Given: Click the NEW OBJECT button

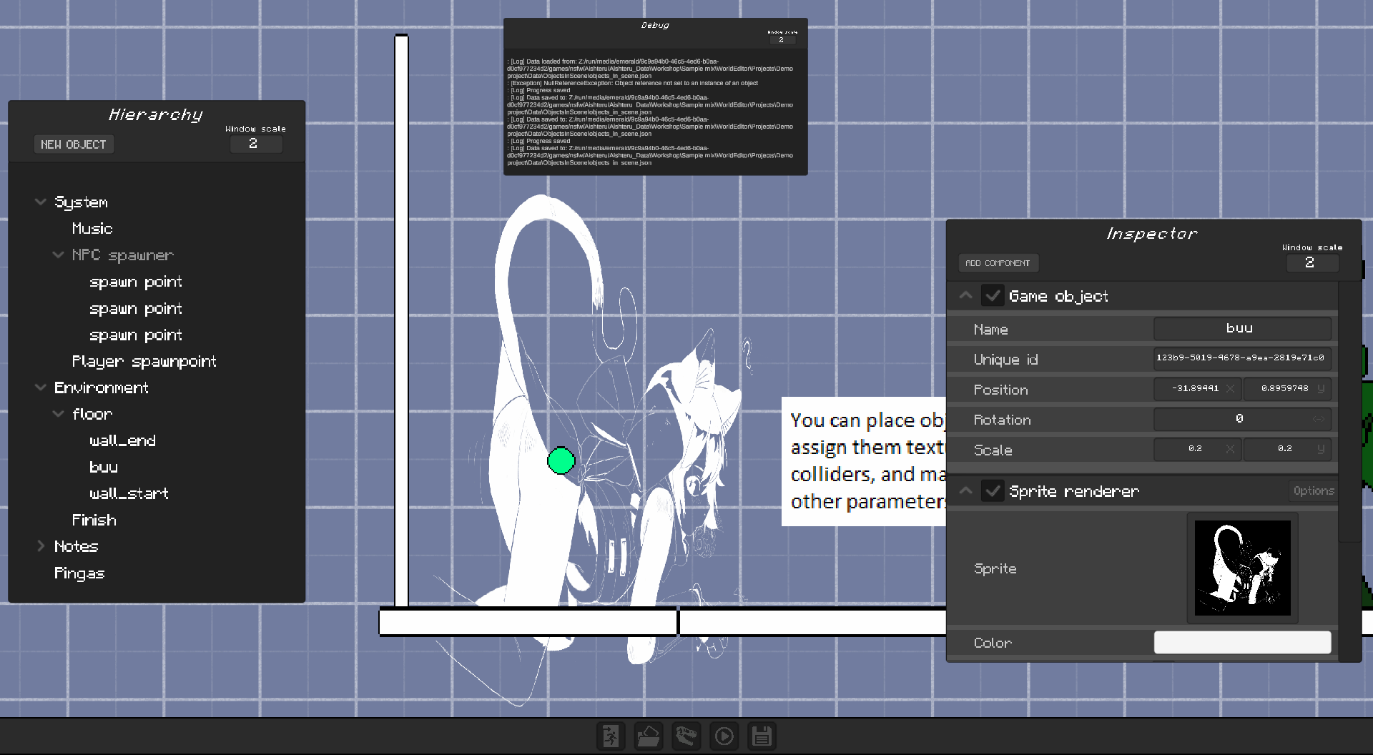Looking at the screenshot, I should (74, 144).
